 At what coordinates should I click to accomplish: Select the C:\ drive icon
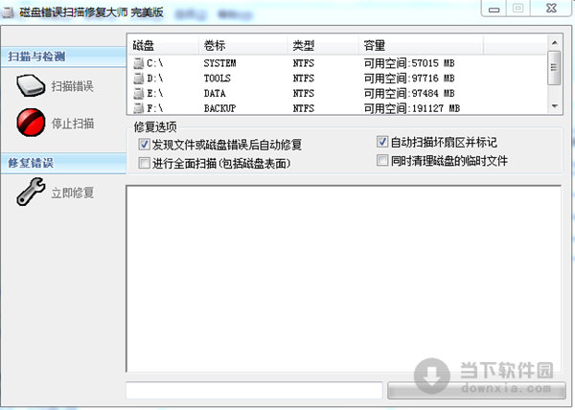[x=138, y=63]
